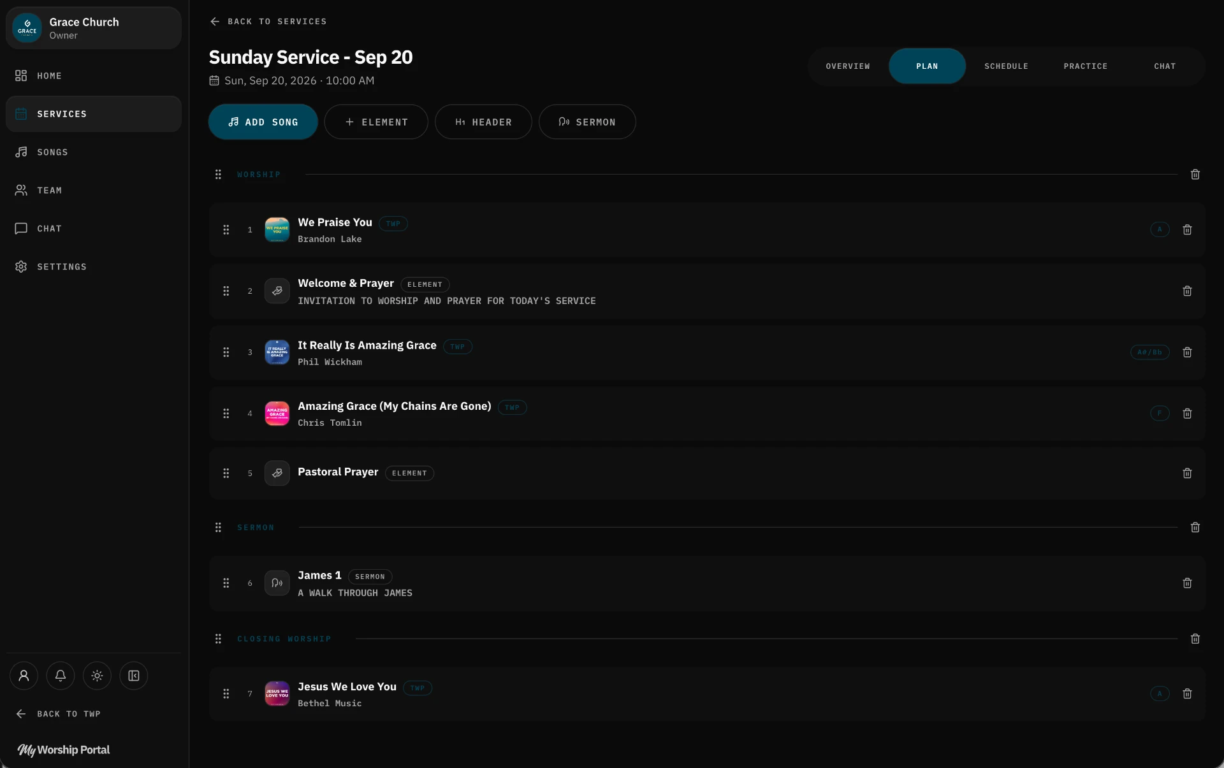The width and height of the screenshot is (1224, 768).
Task: Open the Schedule tab
Action: [x=1006, y=66]
